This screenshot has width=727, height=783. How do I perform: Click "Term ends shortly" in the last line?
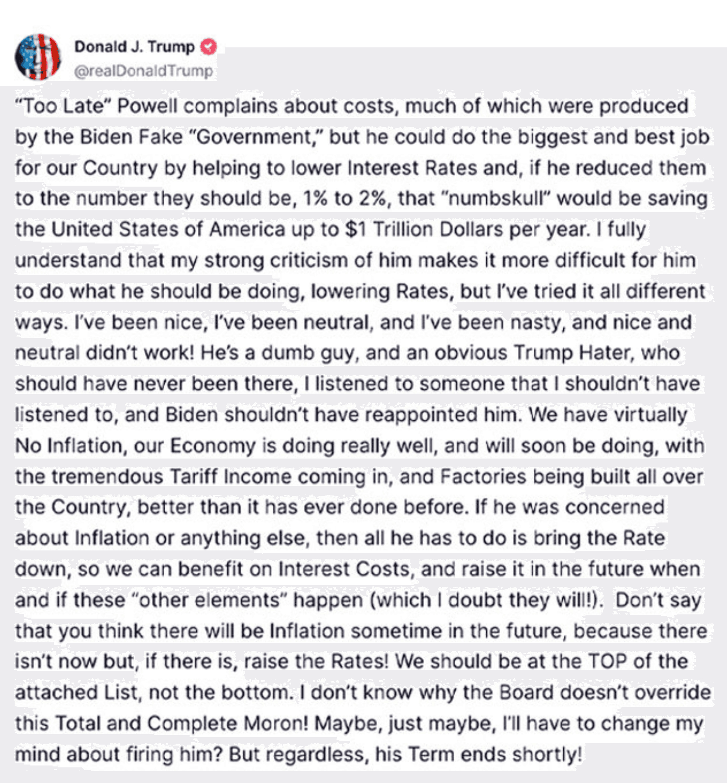coord(495,755)
